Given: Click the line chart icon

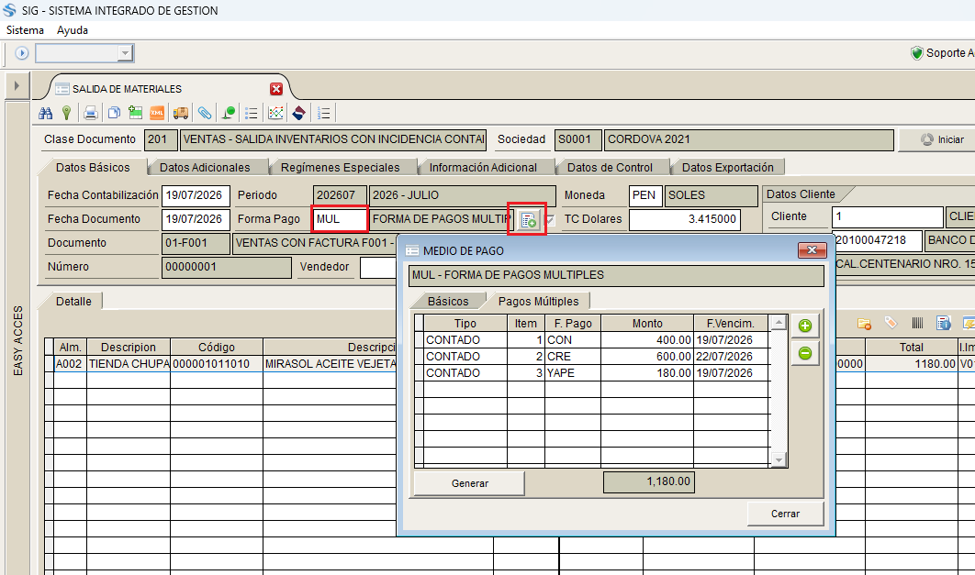Looking at the screenshot, I should [x=275, y=113].
